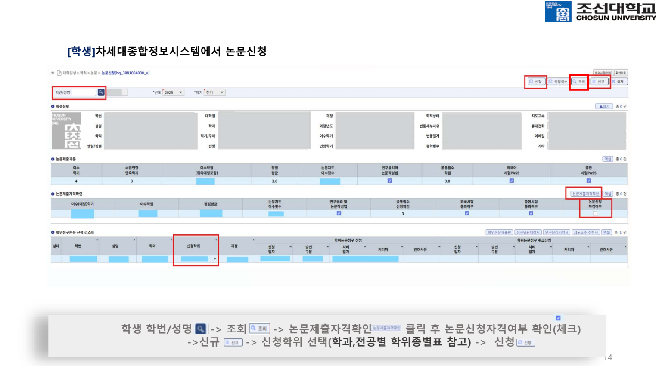The height and width of the screenshot is (366, 659).
Task: Click the 평점 평균 value 3.0
Action: coord(274,181)
